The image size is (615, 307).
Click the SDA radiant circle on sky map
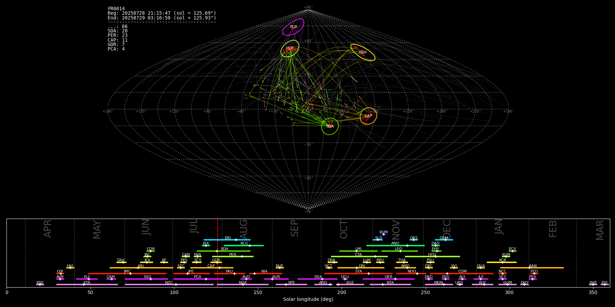click(330, 126)
